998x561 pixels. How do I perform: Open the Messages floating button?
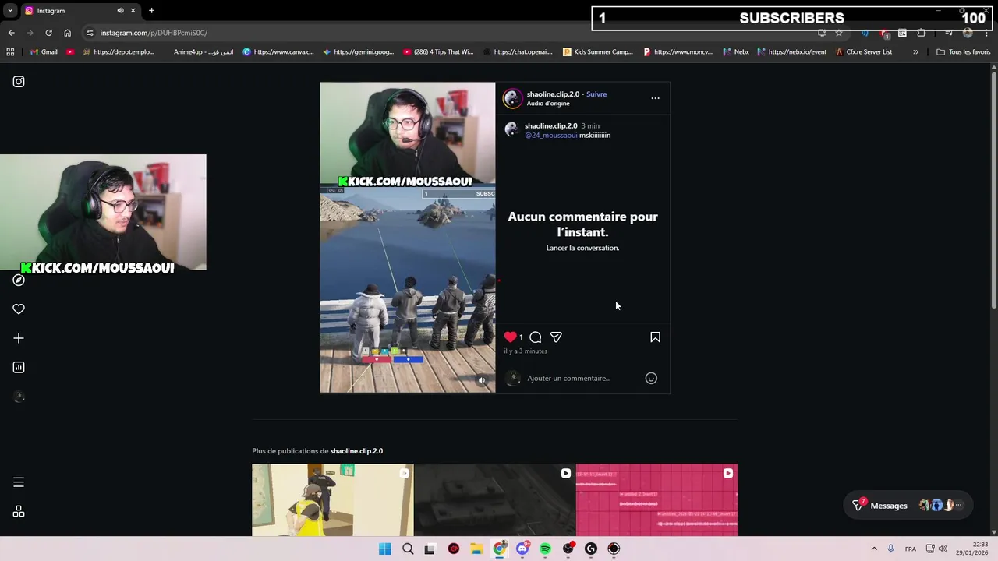coord(908,506)
